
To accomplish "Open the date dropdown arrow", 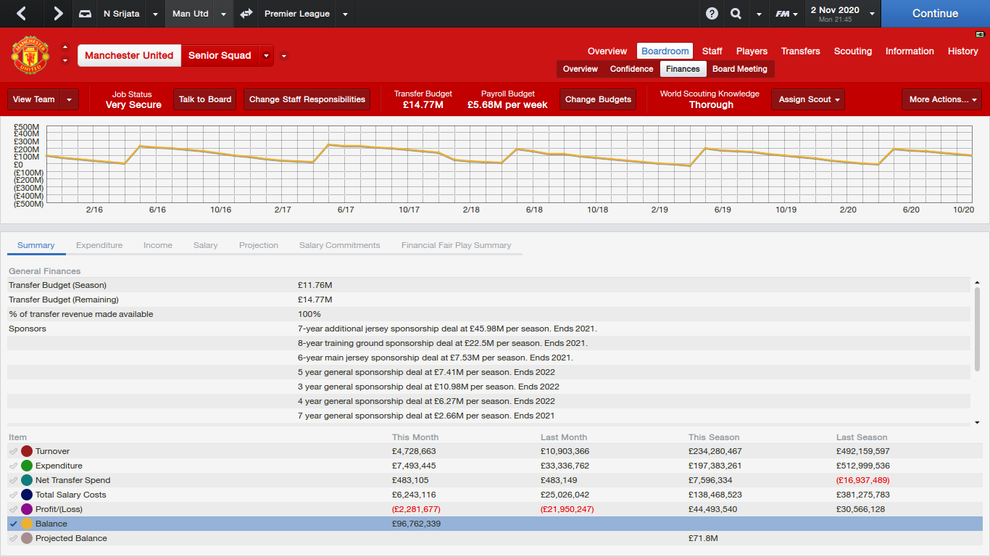I will point(871,14).
